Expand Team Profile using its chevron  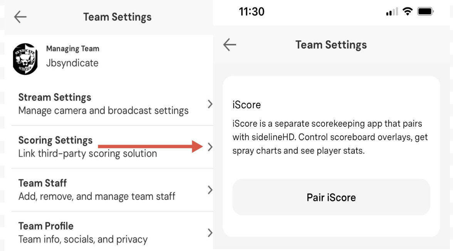210,233
